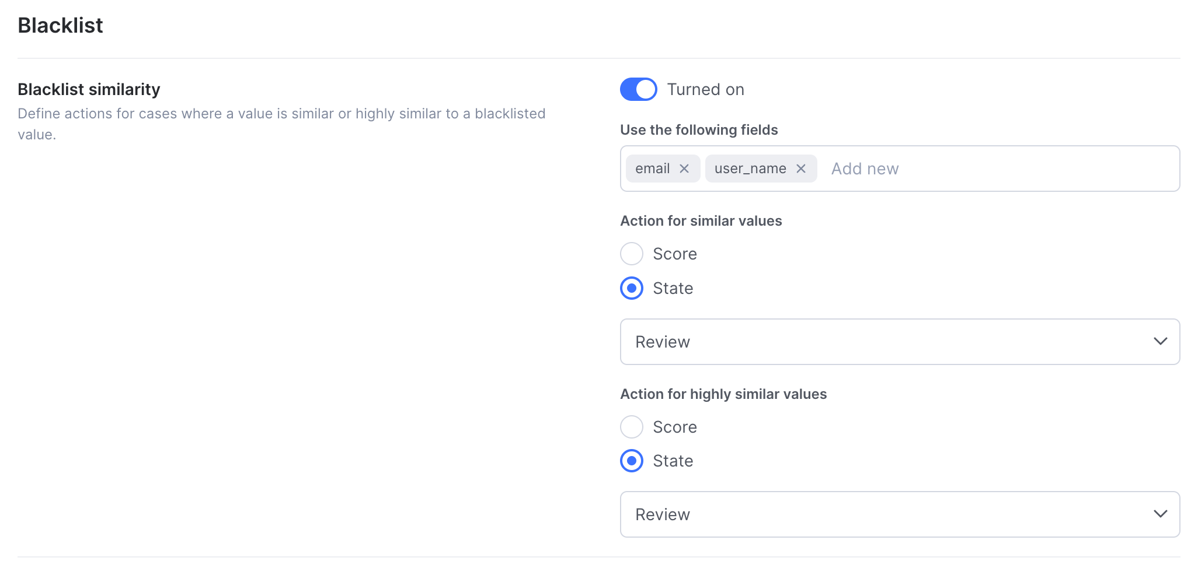Viewport: 1198px width, 568px height.
Task: Choose State radio for highly similar values
Action: click(632, 461)
